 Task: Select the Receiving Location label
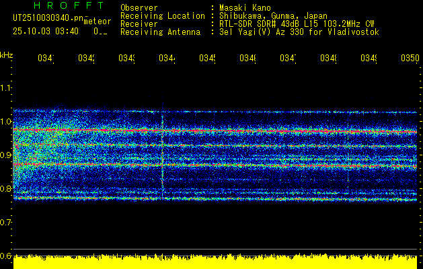(162, 15)
